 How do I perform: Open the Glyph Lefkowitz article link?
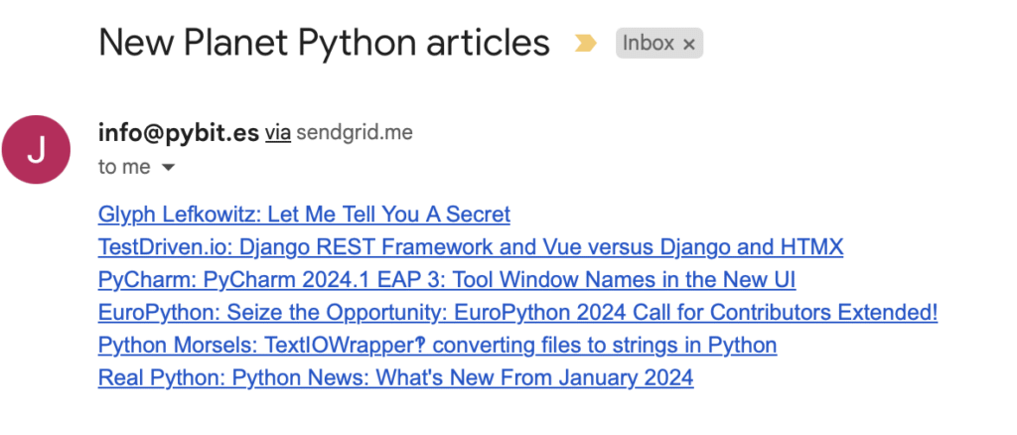pos(304,214)
